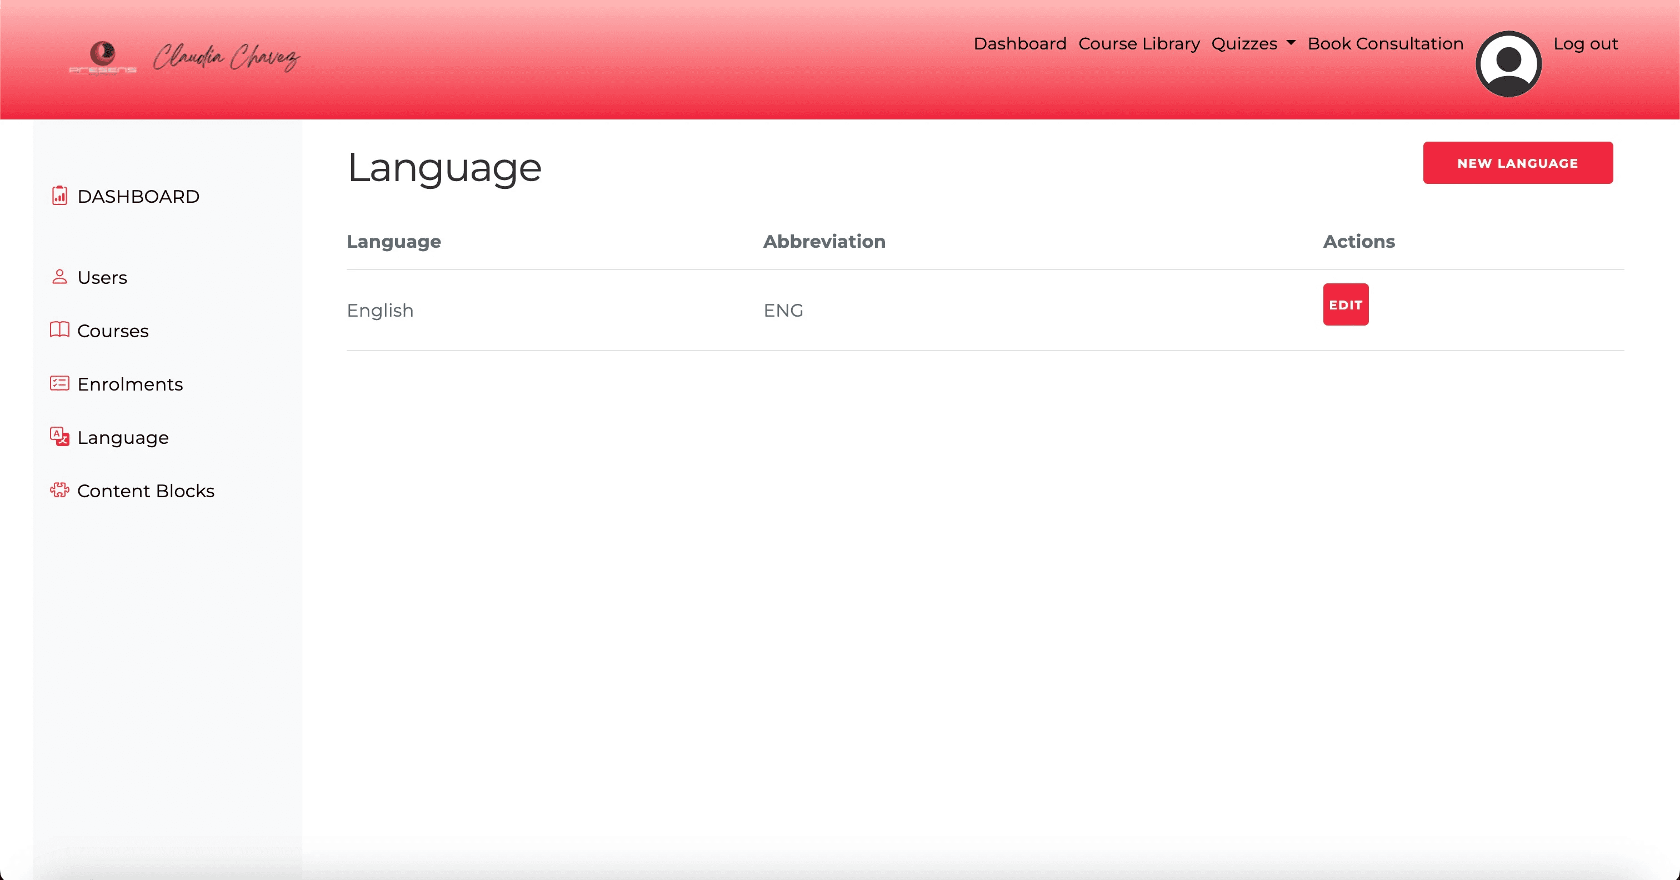Open the user profile avatar

(1508, 64)
